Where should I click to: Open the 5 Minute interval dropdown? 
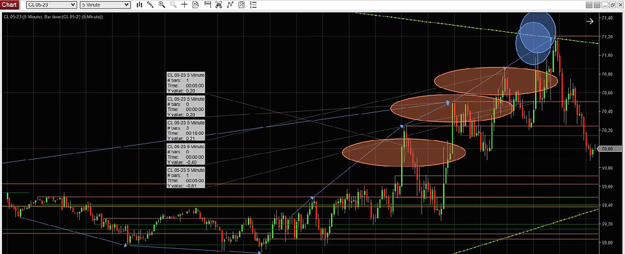click(x=105, y=4)
